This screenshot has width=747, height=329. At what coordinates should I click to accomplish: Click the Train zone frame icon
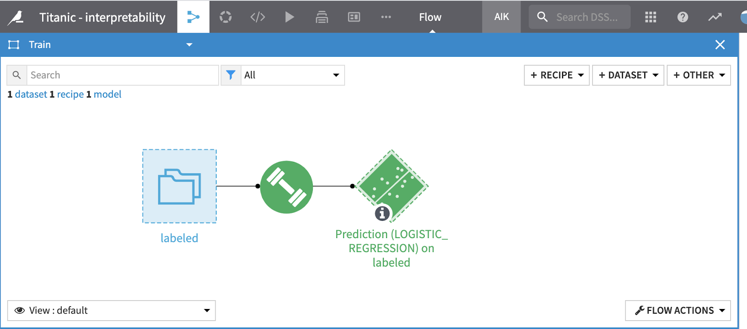tap(14, 45)
